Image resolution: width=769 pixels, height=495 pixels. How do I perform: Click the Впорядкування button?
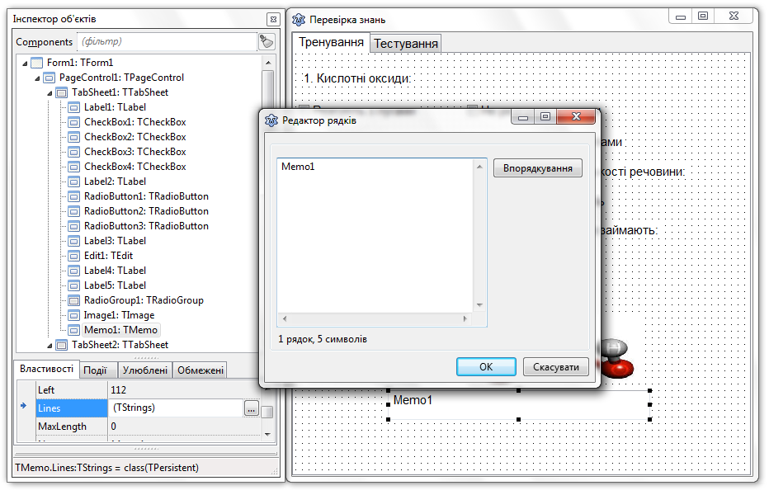[537, 168]
